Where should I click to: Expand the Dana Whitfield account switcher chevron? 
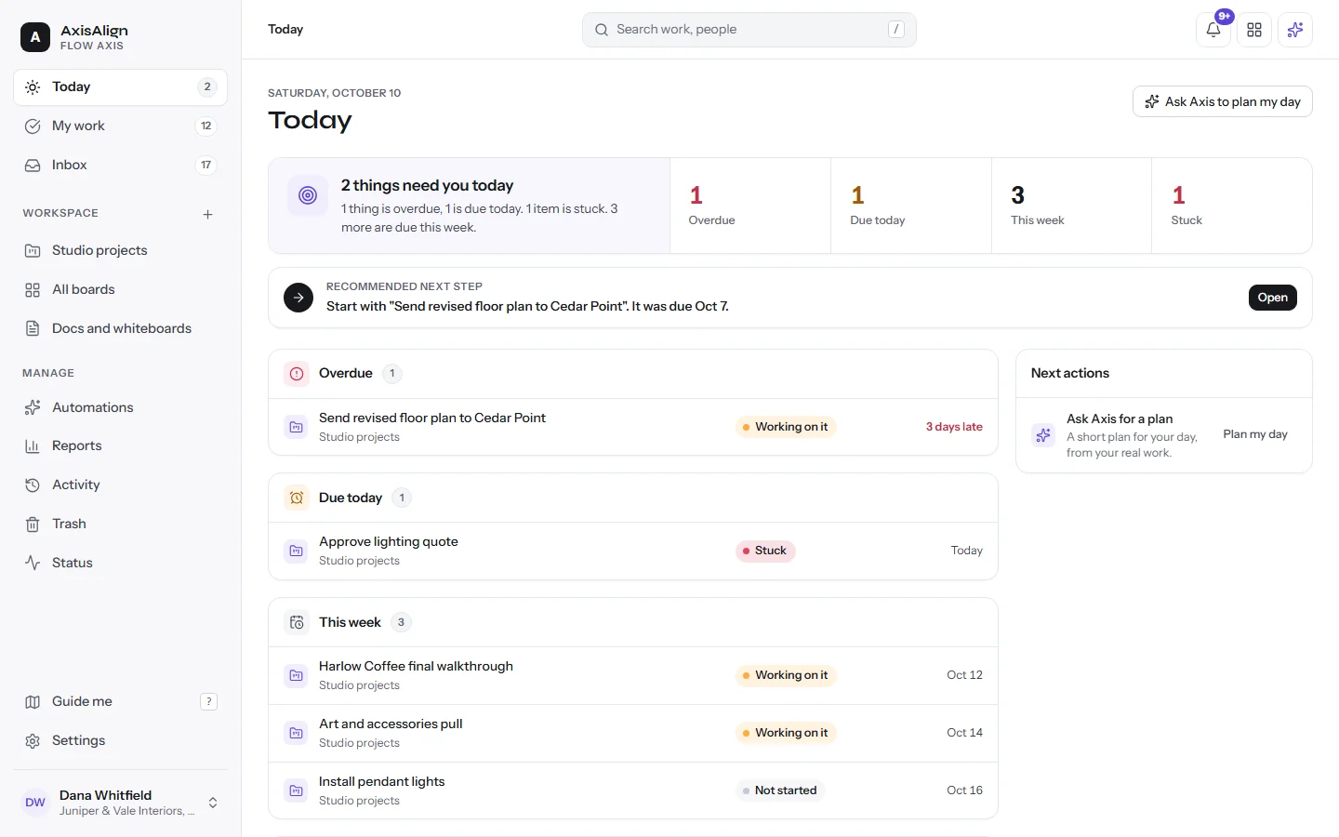coord(213,803)
